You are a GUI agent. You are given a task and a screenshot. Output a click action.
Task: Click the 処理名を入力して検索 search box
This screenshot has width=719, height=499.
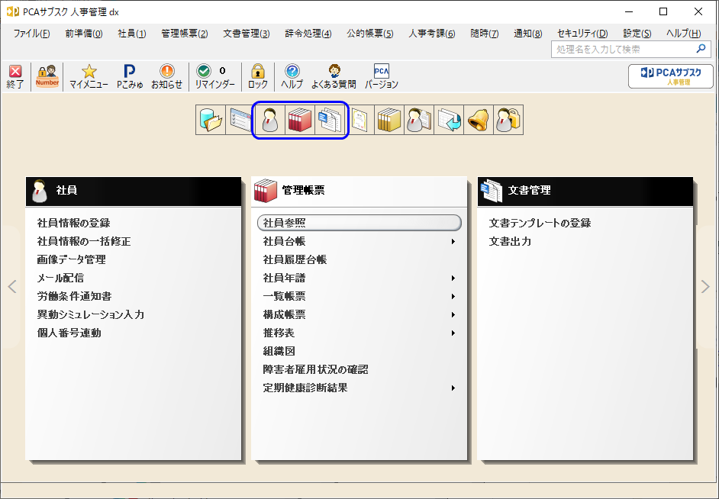(x=629, y=49)
